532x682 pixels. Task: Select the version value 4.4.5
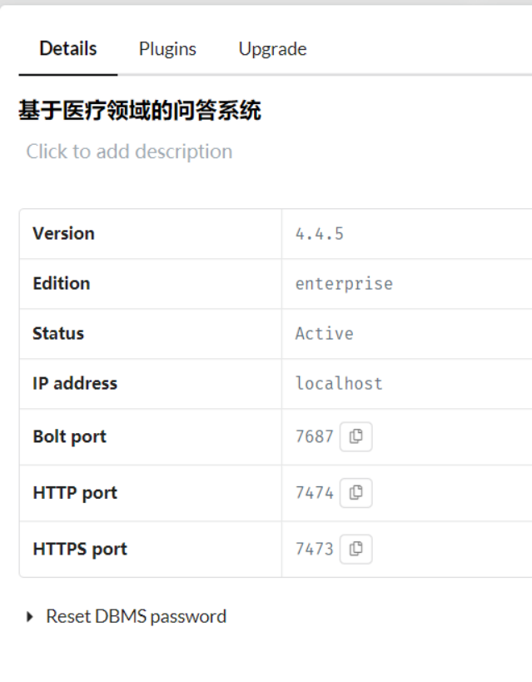[x=320, y=234]
